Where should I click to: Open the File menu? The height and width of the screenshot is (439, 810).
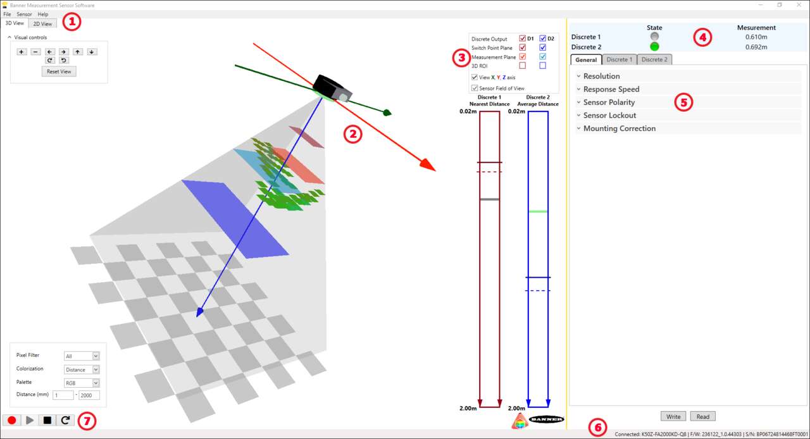pos(7,14)
